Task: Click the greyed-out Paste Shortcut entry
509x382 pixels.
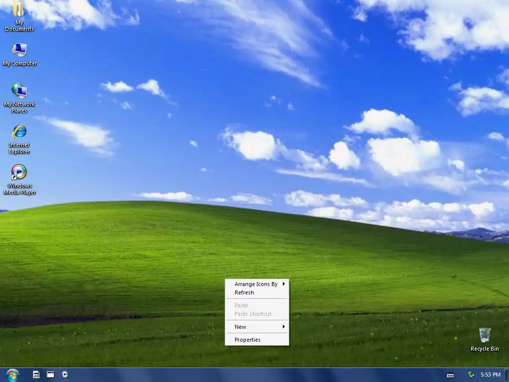Action: coord(257,314)
